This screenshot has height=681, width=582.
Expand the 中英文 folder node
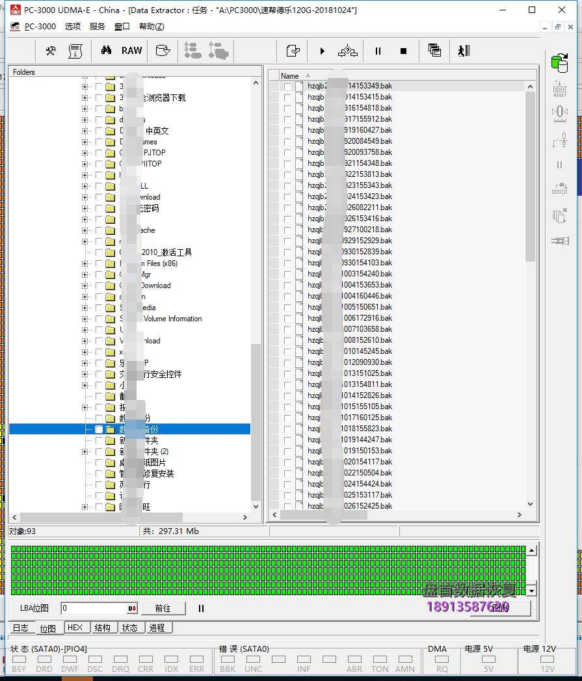tap(85, 131)
